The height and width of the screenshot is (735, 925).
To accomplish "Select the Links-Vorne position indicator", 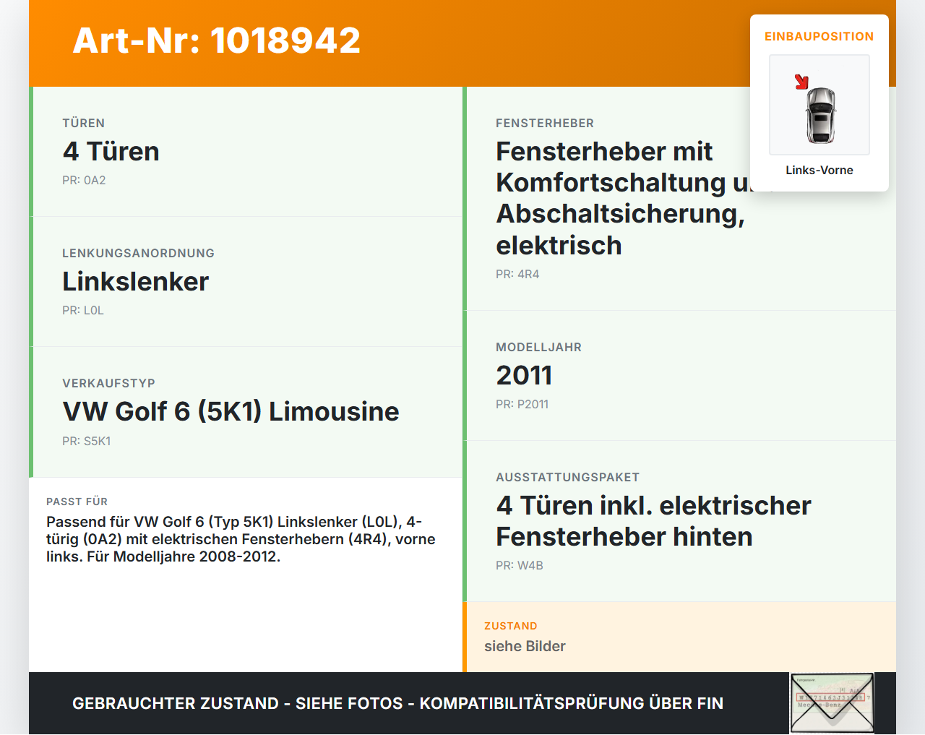I will (x=819, y=170).
